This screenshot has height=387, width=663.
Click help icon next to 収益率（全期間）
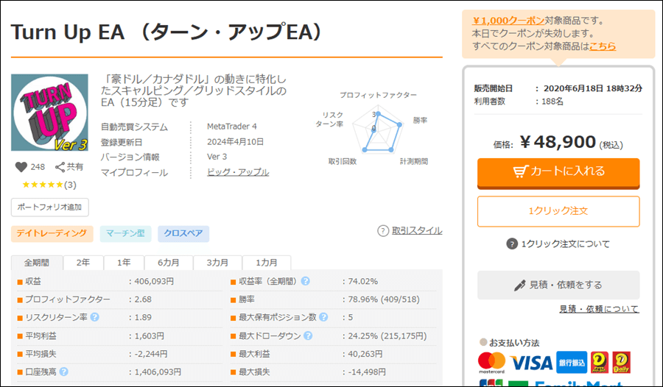click(x=305, y=281)
